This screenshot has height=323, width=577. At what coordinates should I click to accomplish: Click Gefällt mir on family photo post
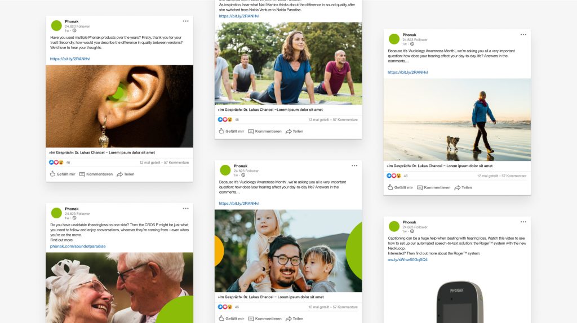pos(231,318)
